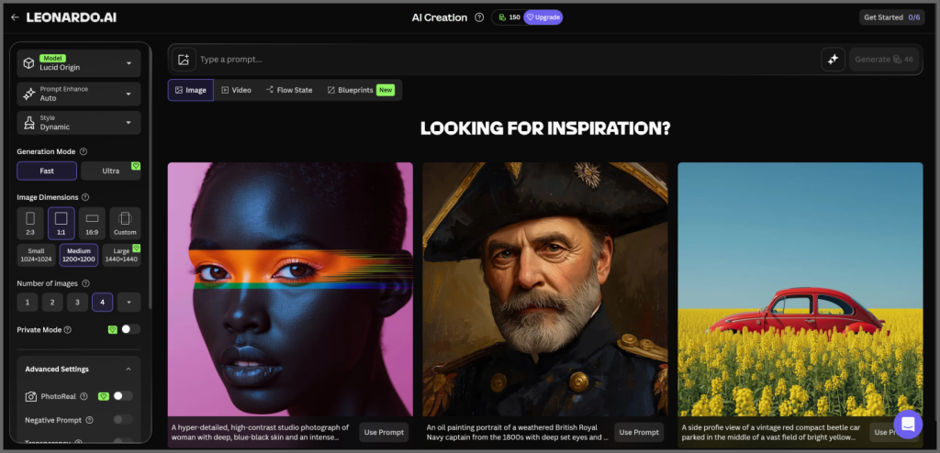The width and height of the screenshot is (940, 453).
Task: Click the Negative Prompt help icon
Action: click(x=89, y=420)
